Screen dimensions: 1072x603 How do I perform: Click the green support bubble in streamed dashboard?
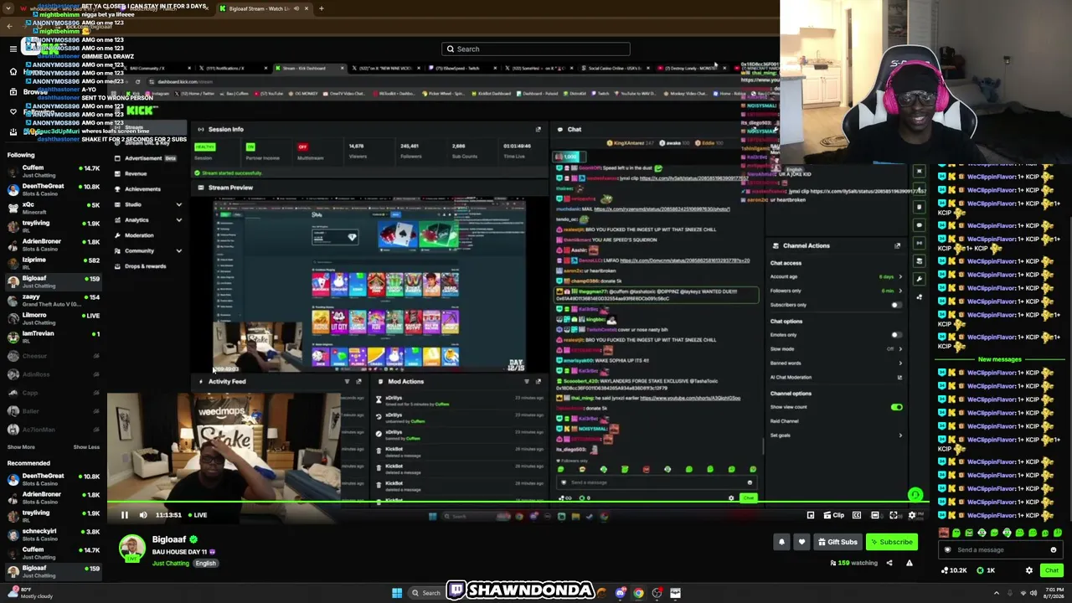tap(915, 495)
